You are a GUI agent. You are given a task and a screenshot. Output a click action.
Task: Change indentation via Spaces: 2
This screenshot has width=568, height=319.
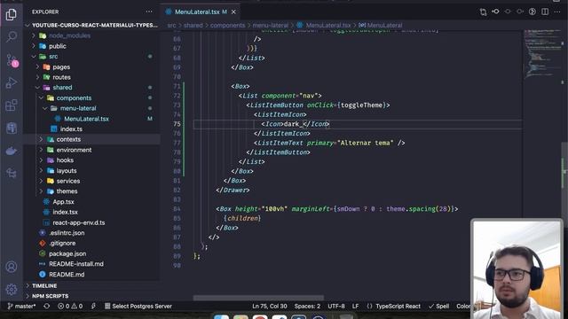point(307,306)
